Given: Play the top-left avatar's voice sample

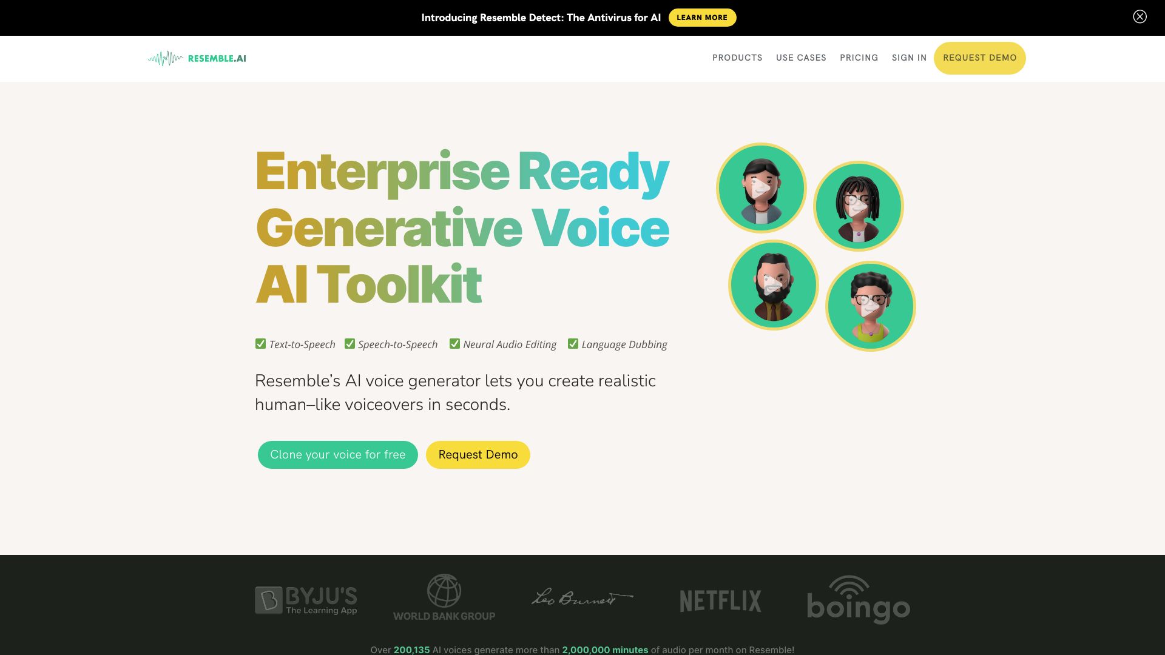Looking at the screenshot, I should pos(761,187).
